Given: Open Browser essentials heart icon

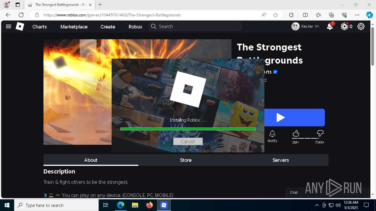Looking at the screenshot, I should pos(344,15).
